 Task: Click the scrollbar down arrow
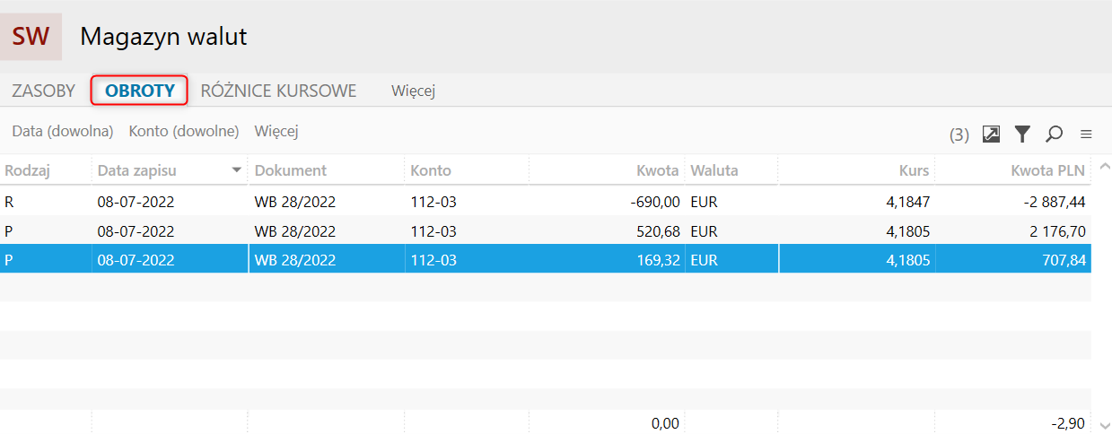[x=1102, y=425]
